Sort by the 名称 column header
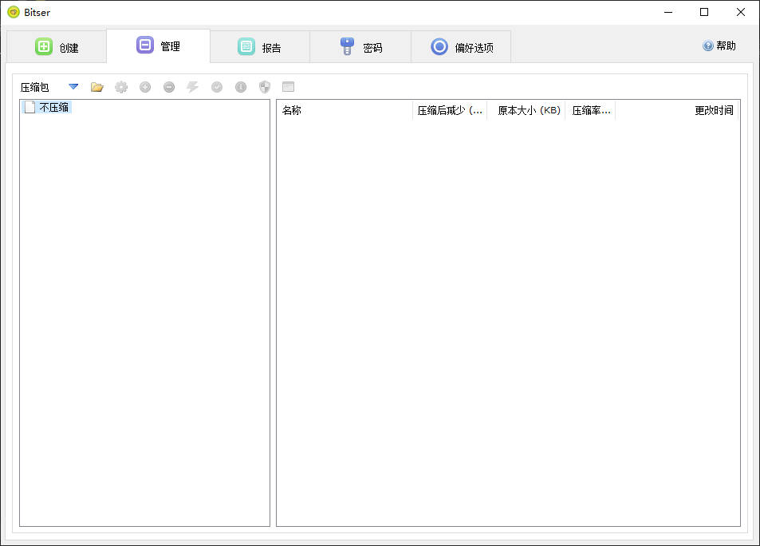Viewport: 760px width, 546px height. pos(344,111)
